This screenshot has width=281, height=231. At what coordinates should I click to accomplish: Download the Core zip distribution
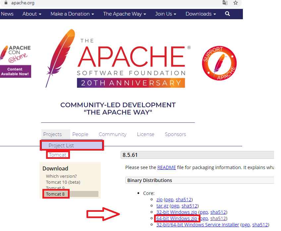coord(159,200)
